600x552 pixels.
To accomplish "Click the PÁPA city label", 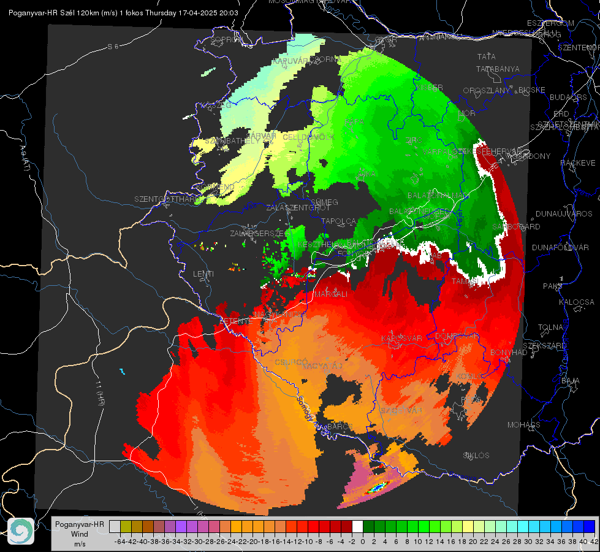I will 354,122.
